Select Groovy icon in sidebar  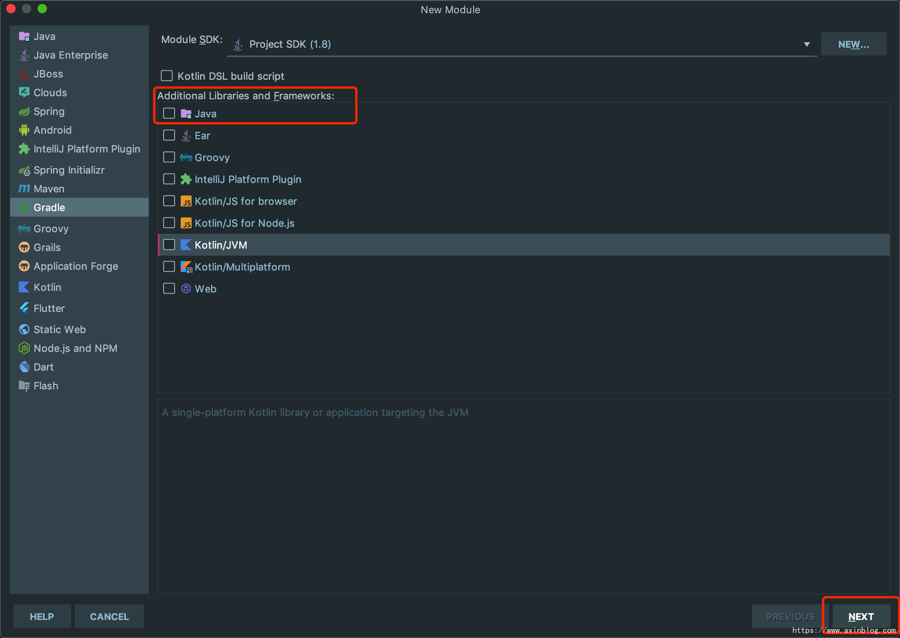point(24,229)
